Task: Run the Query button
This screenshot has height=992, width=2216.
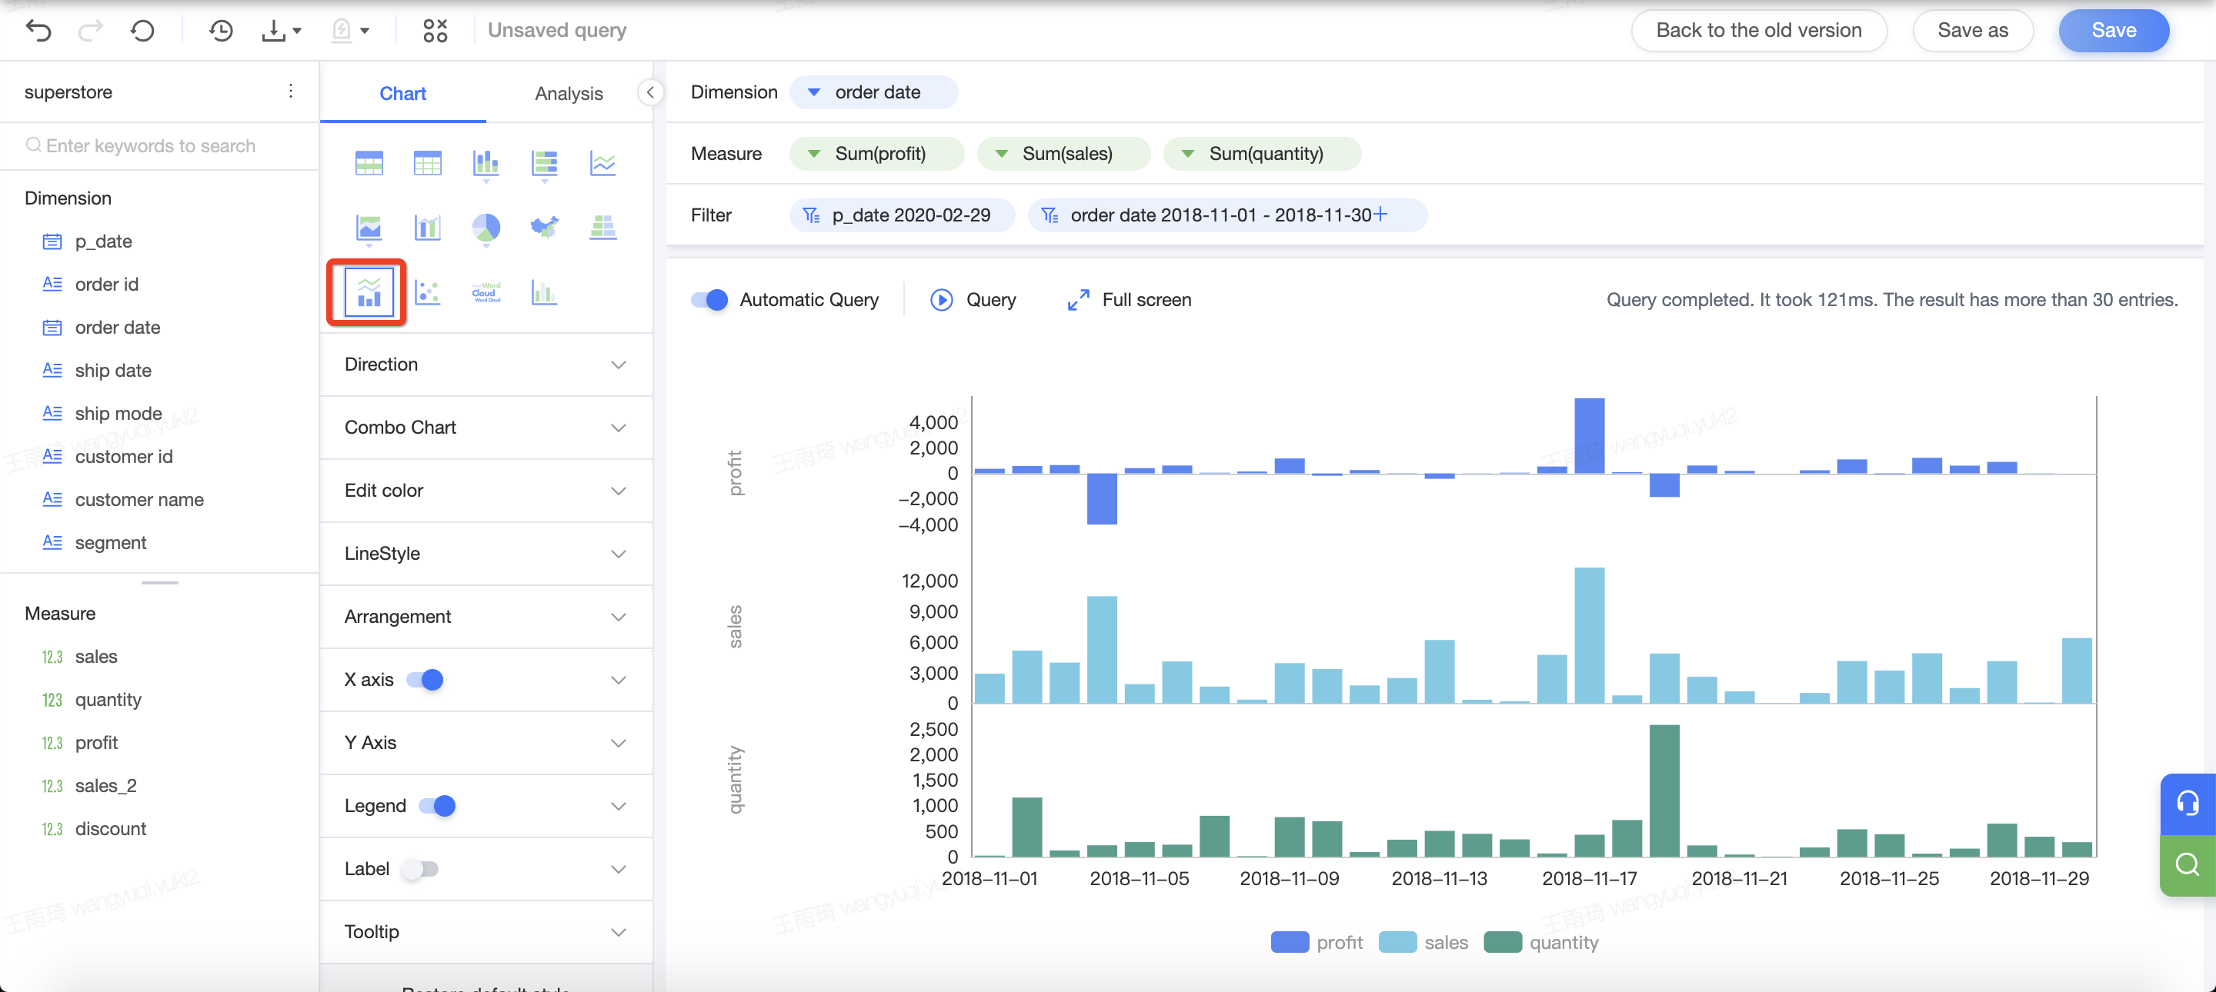Action: (x=973, y=299)
